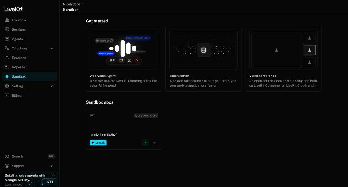Click the Sessions grid icon
348x187 pixels.
point(7,29)
